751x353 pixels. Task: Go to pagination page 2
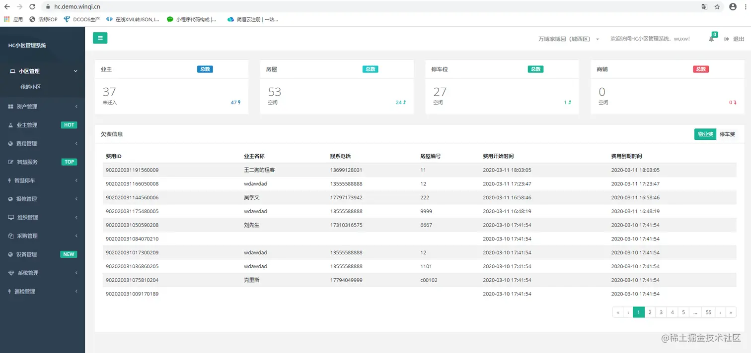(650, 312)
